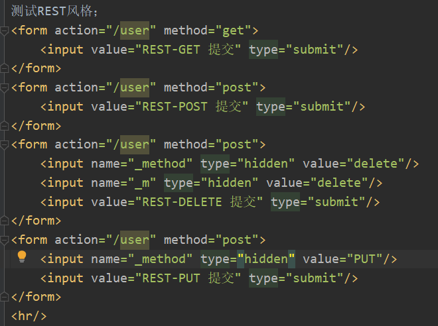This screenshot has height=326, width=438.
Task: Click the highlighted user in the get form action
Action: [x=135, y=30]
